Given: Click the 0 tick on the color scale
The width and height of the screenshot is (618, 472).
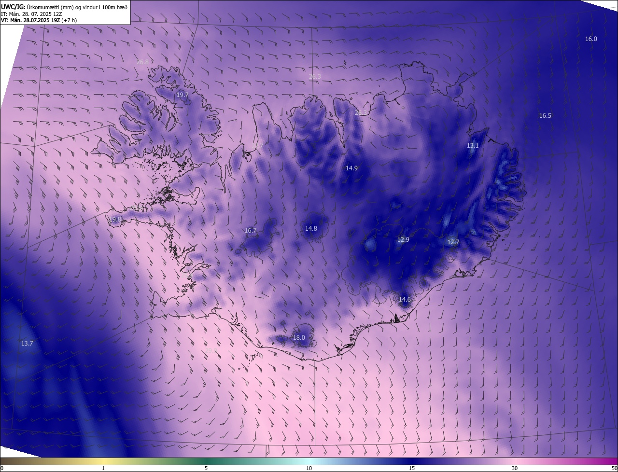Looking at the screenshot, I should coord(2,468).
